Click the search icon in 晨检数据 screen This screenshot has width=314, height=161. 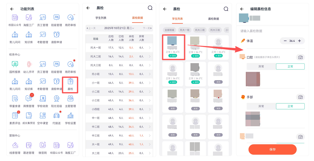150,8
